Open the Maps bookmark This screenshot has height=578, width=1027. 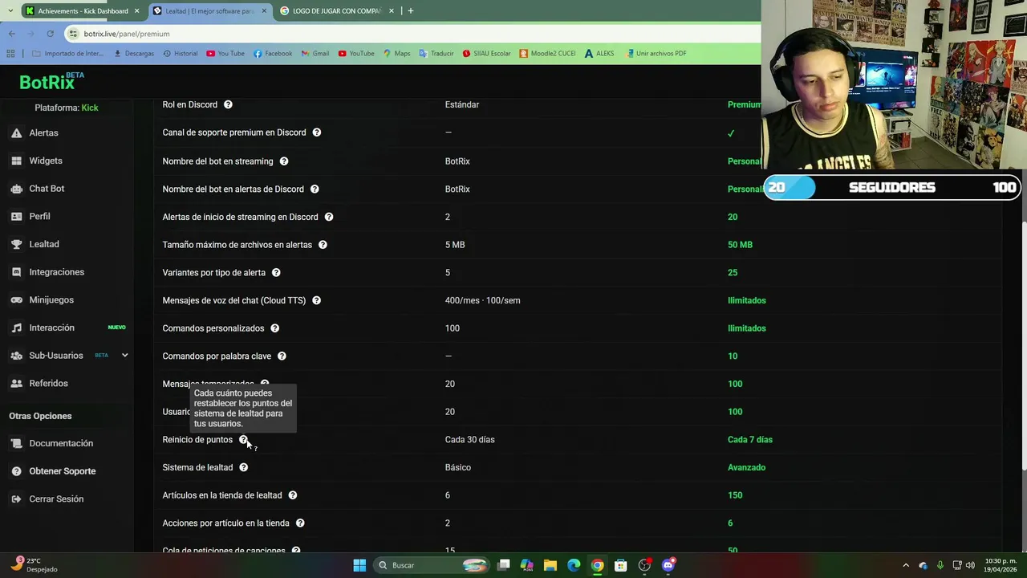pyautogui.click(x=396, y=54)
